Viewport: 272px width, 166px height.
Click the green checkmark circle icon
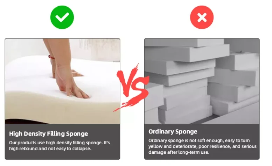point(62,17)
